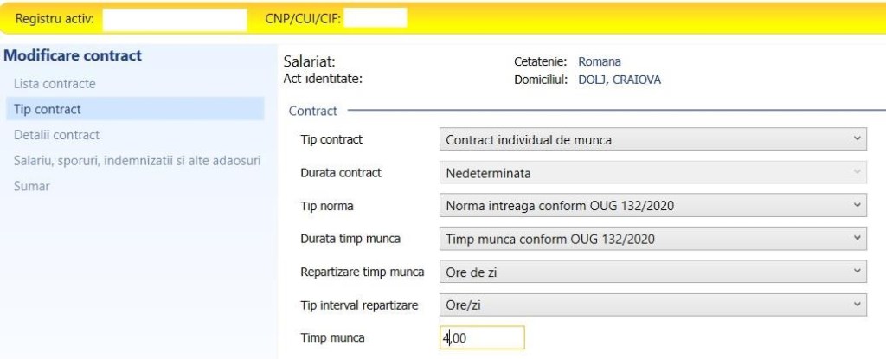
Task: Click the Timp munca input field
Action: (x=482, y=338)
